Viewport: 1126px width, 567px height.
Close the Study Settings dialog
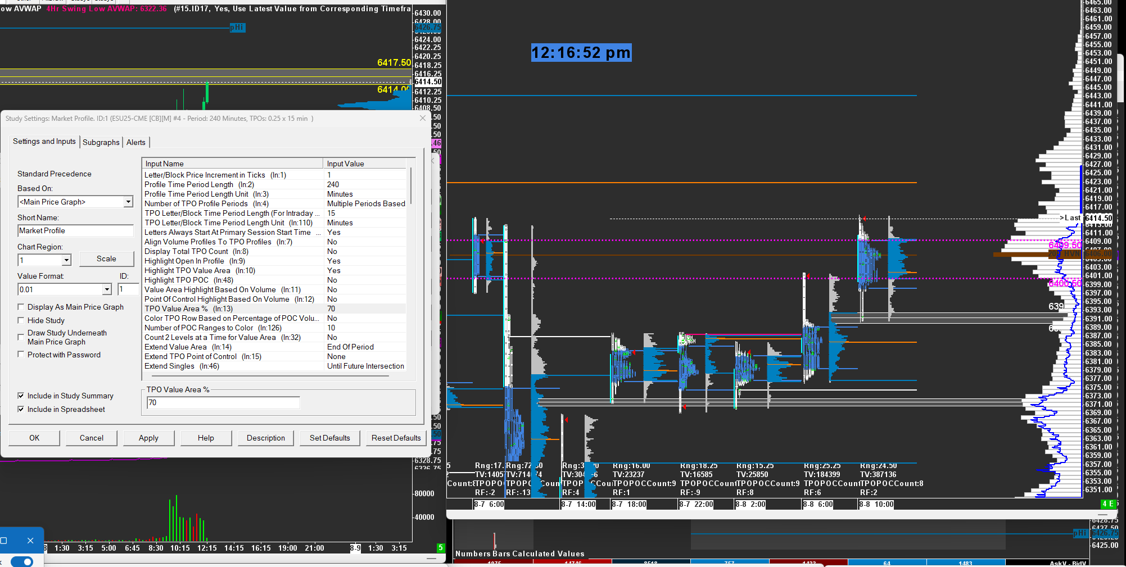(423, 118)
